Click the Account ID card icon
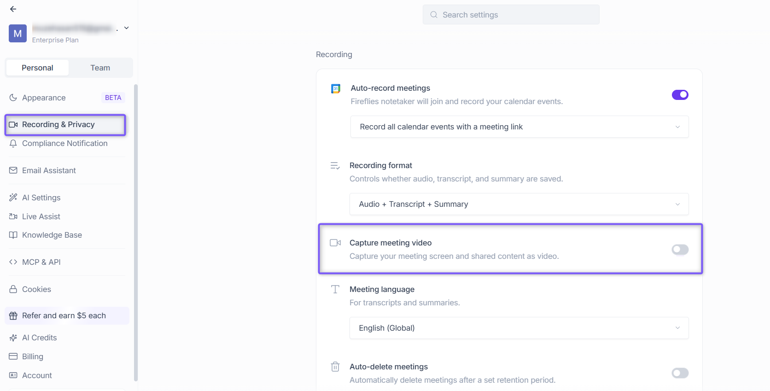The image size is (770, 391). [x=13, y=375]
